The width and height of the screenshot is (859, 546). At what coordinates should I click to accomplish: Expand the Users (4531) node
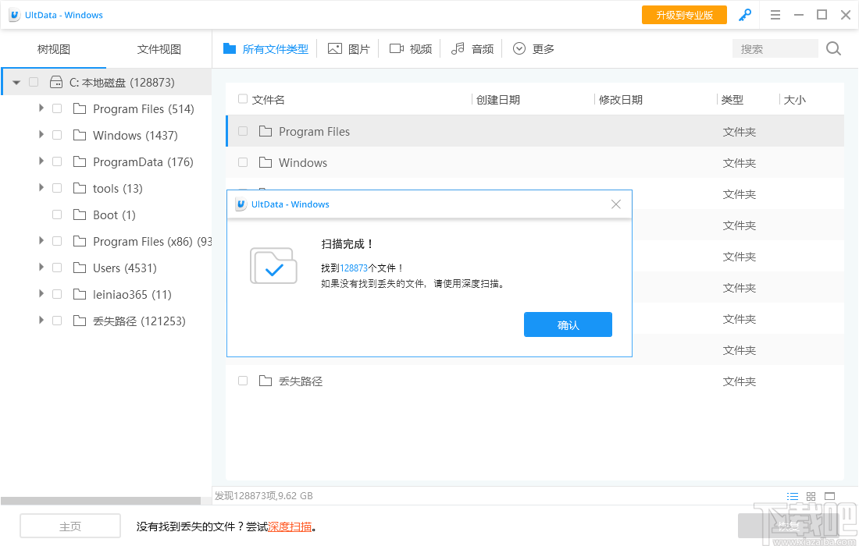tap(41, 268)
